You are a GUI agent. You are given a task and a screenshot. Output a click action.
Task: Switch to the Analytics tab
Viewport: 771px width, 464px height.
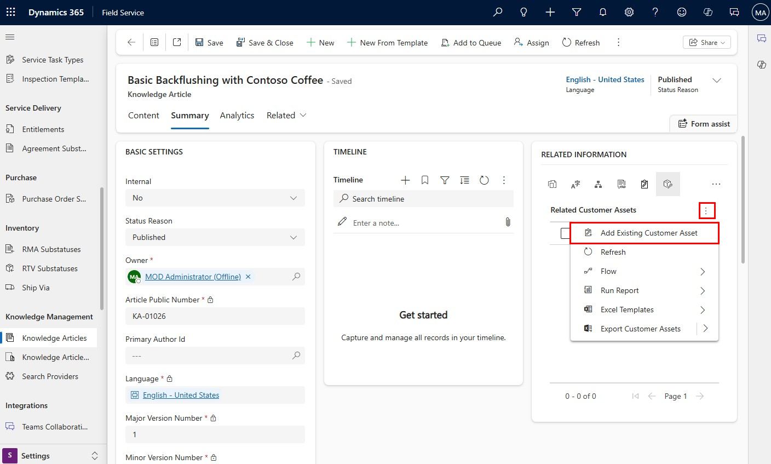point(237,116)
